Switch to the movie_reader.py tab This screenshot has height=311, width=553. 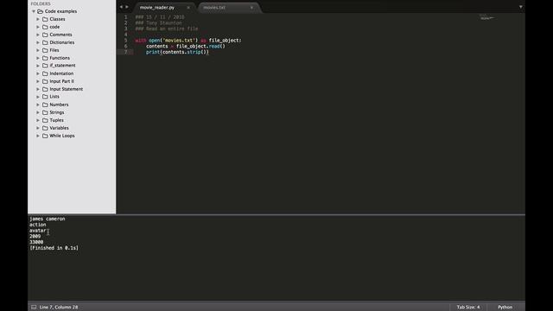coord(157,8)
